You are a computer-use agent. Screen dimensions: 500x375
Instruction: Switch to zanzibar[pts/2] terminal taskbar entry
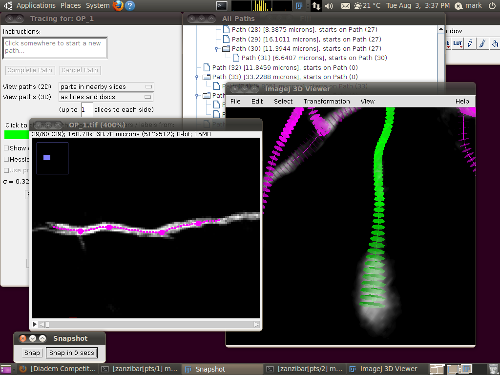tap(305, 369)
